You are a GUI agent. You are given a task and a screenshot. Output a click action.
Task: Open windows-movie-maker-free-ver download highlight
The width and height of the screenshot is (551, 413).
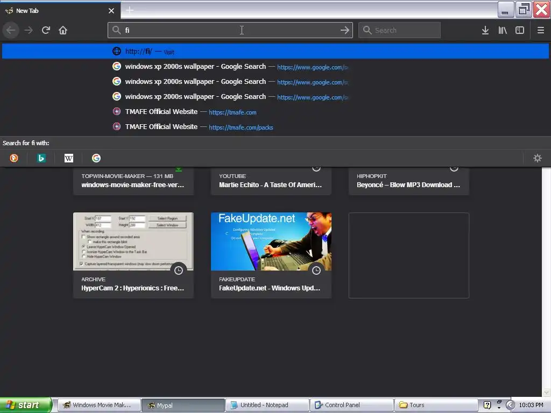pyautogui.click(x=133, y=181)
